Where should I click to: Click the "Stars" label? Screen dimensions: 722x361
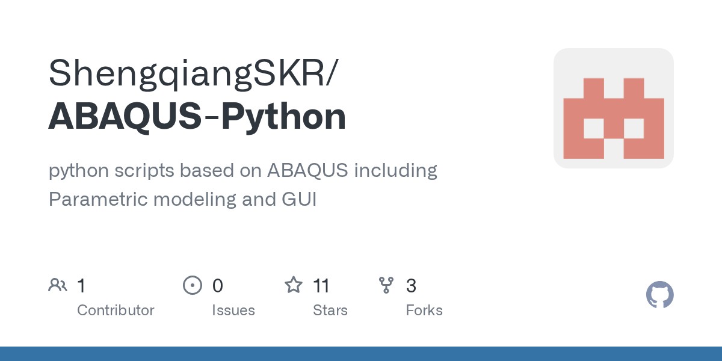tap(330, 310)
